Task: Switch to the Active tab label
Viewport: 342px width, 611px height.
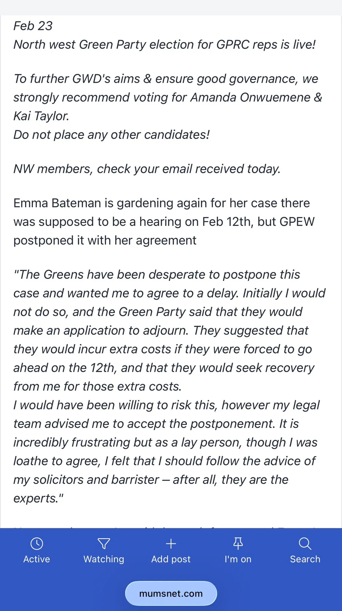Action: 37,559
